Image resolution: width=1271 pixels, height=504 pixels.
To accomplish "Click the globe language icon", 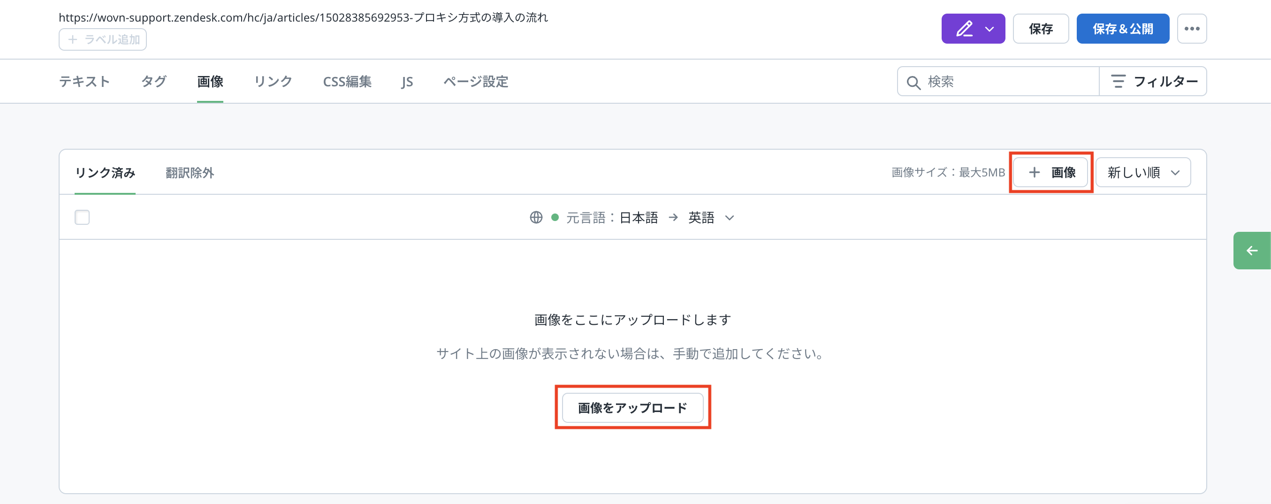I will click(536, 217).
